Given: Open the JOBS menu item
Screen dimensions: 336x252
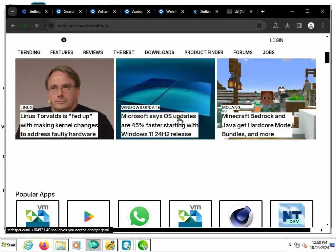Looking at the screenshot, I should (269, 52).
